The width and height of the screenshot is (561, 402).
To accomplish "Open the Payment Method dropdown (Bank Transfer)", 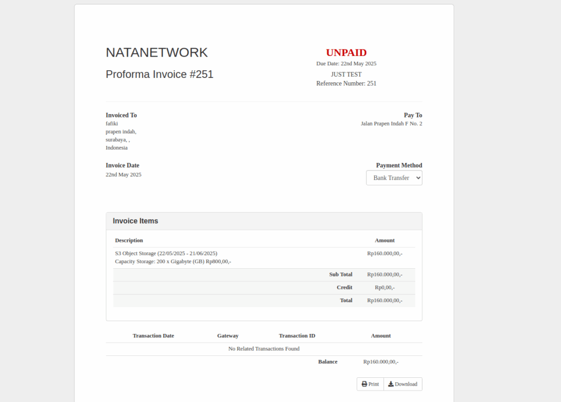I will click(x=394, y=178).
